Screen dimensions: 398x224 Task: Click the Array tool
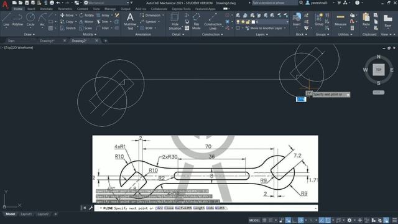(103, 15)
